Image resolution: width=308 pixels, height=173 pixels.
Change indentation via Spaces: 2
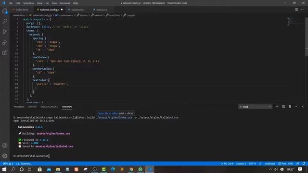241,163
